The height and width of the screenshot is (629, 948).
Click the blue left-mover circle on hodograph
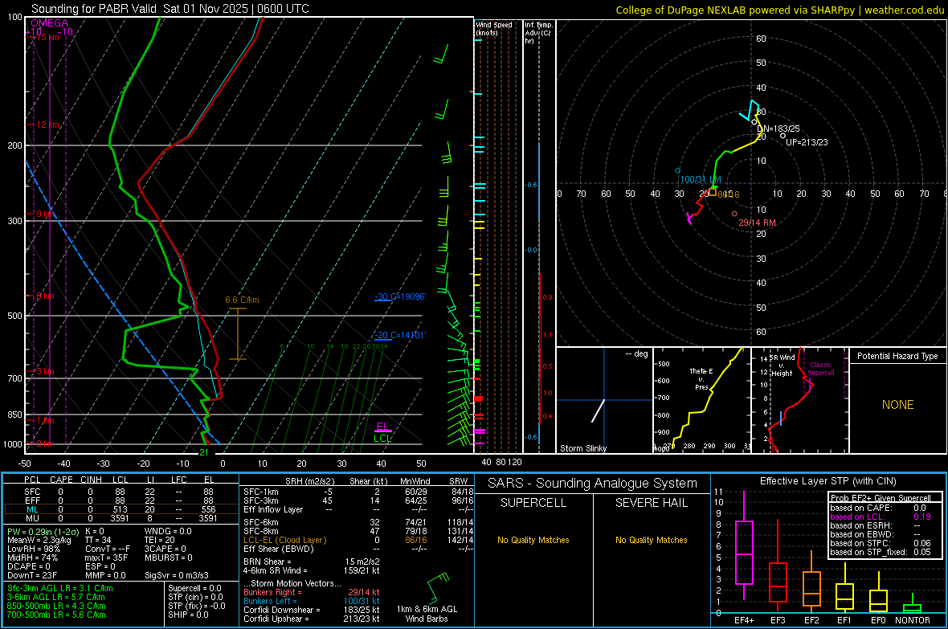tap(678, 170)
